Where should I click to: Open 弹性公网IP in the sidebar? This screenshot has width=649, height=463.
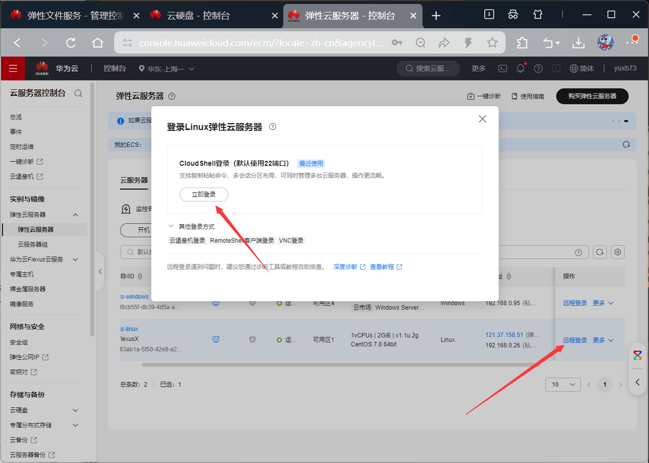[x=29, y=357]
